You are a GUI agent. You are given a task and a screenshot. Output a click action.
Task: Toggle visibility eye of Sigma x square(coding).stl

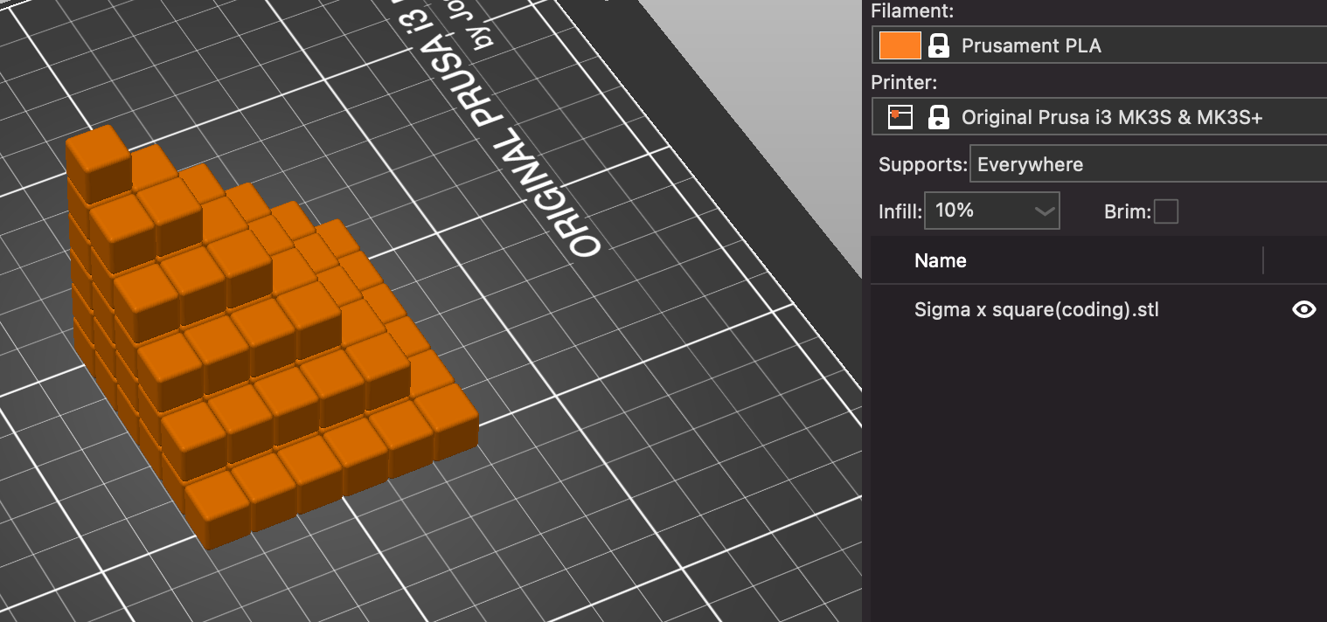click(1303, 309)
